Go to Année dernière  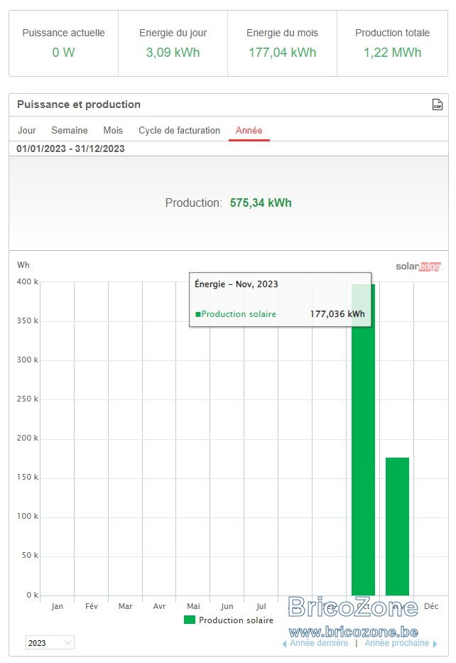click(x=319, y=643)
